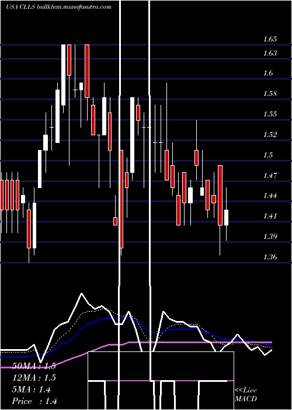The width and height of the screenshot is (292, 410).
Task: Click the 1.55 price axis label
Action: point(270,114)
